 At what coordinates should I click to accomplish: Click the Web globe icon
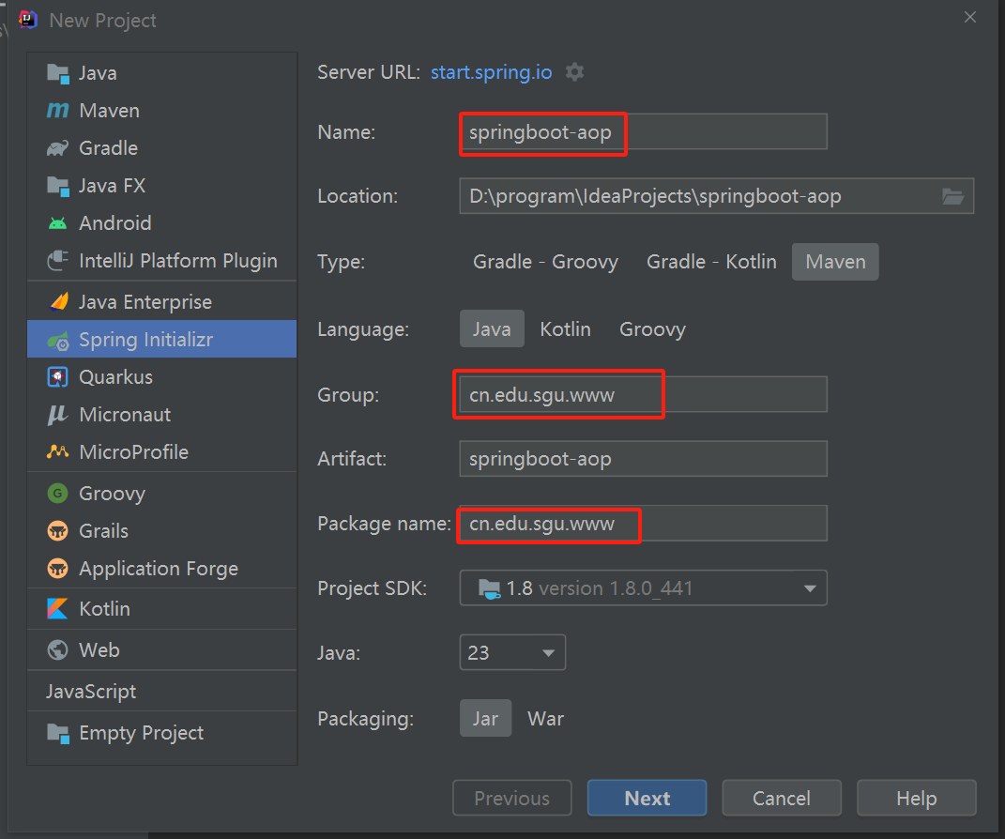tap(57, 650)
